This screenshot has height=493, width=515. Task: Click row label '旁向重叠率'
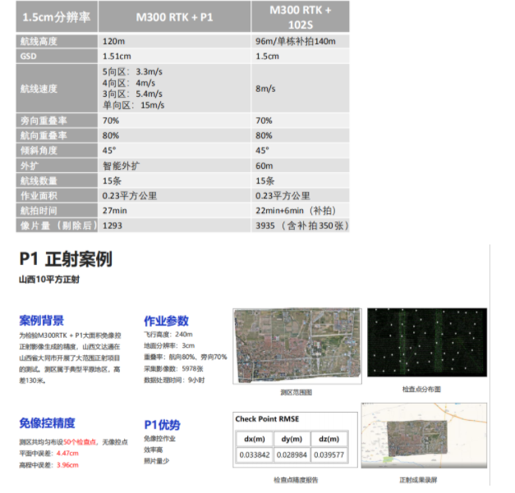click(x=57, y=121)
